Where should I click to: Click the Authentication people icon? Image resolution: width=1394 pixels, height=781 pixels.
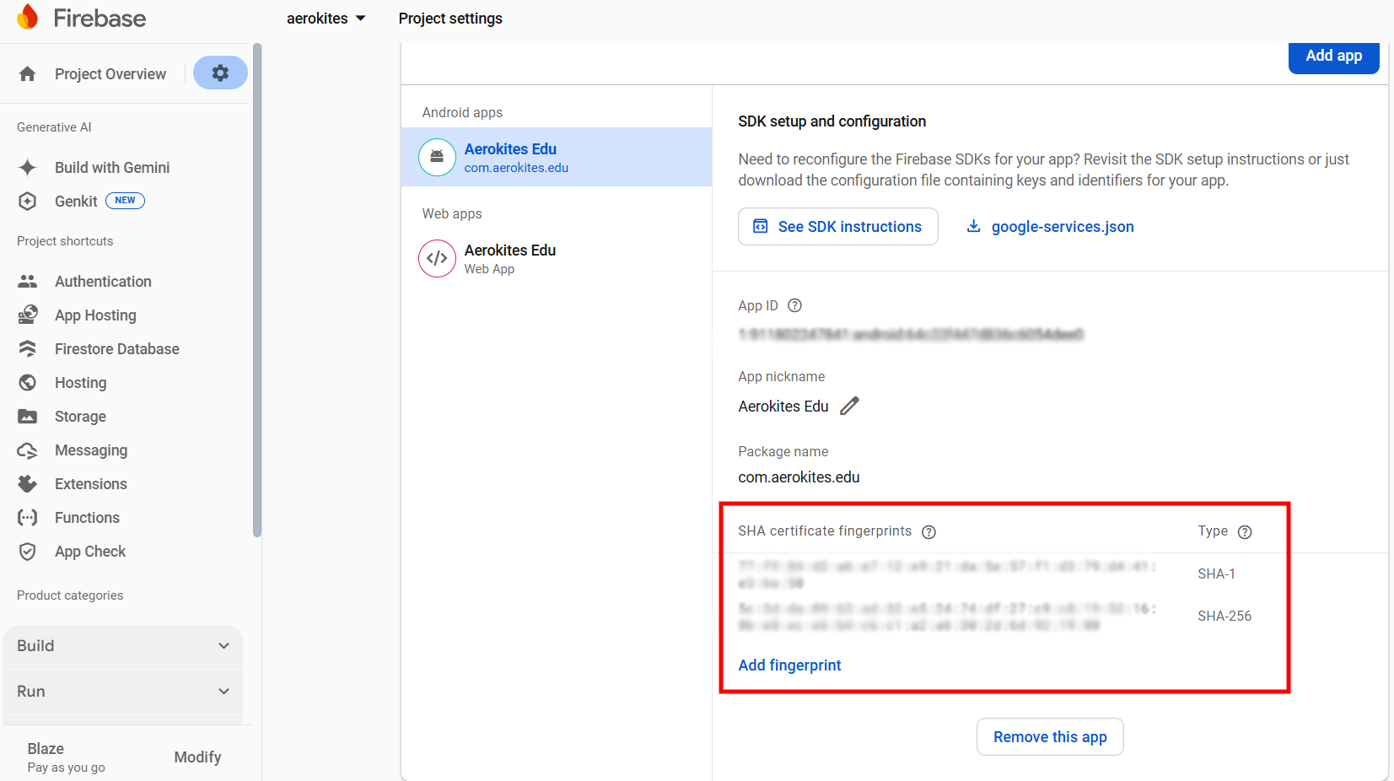tap(28, 281)
